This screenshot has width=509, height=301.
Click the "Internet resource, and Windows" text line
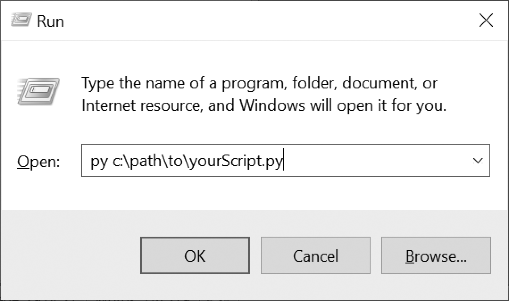[264, 105]
